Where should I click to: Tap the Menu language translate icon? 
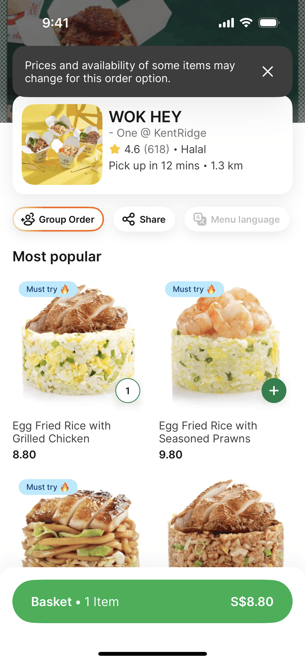[x=200, y=219]
